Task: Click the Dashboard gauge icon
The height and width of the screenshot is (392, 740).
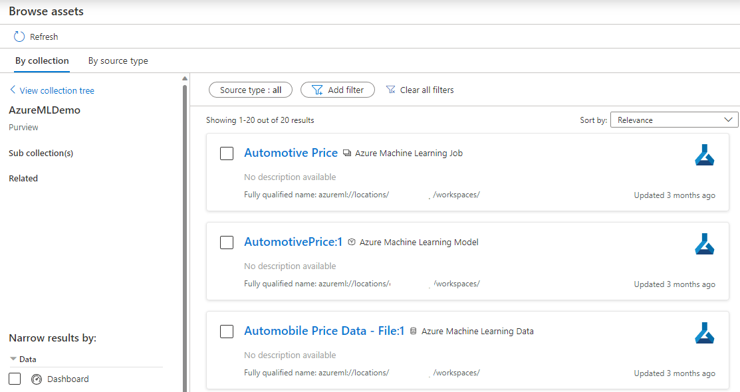Action: pos(37,379)
